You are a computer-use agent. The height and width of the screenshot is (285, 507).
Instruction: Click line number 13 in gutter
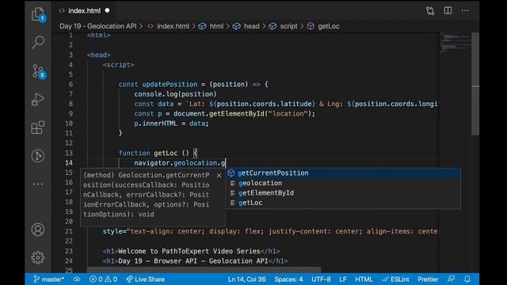[69, 153]
